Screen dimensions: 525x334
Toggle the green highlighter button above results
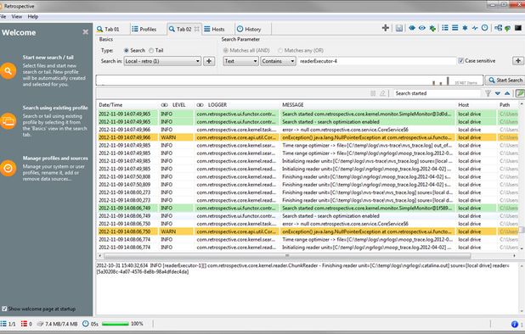tap(520, 93)
